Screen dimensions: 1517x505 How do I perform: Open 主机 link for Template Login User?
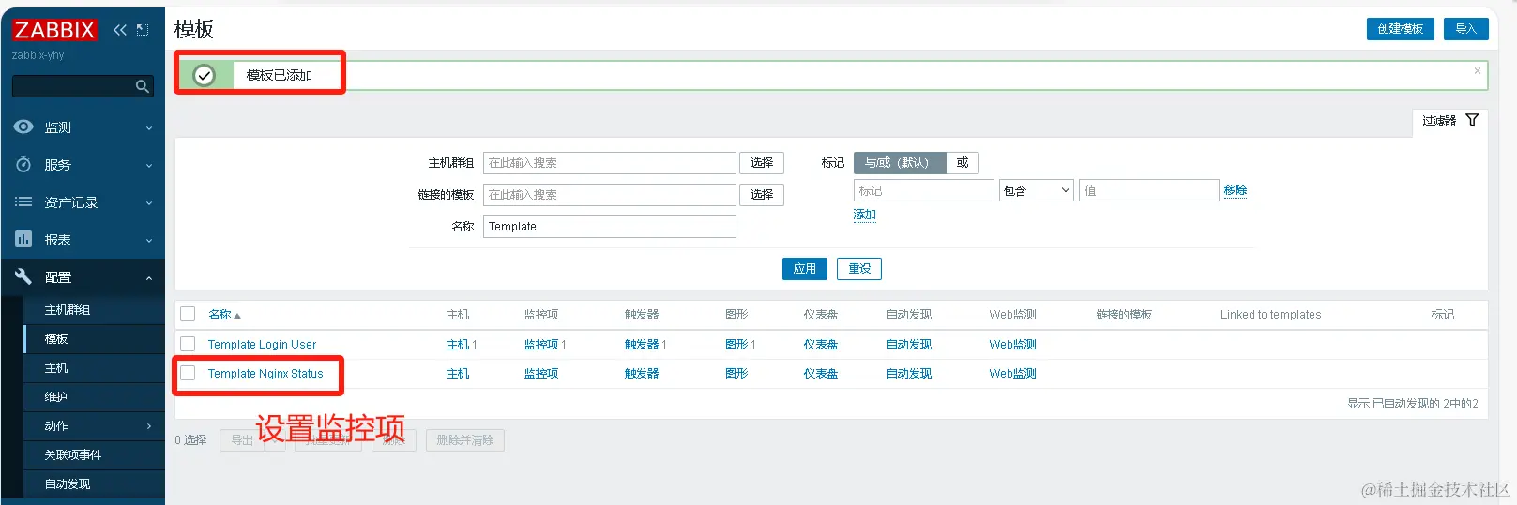(x=458, y=345)
